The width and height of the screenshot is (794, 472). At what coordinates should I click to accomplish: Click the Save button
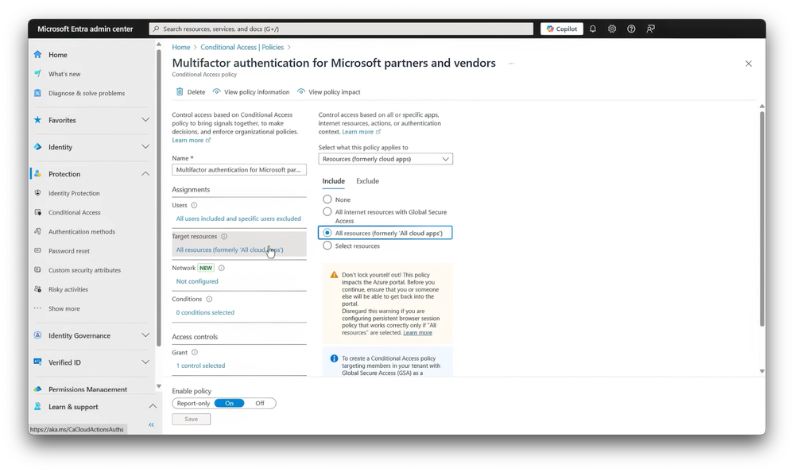[191, 420]
